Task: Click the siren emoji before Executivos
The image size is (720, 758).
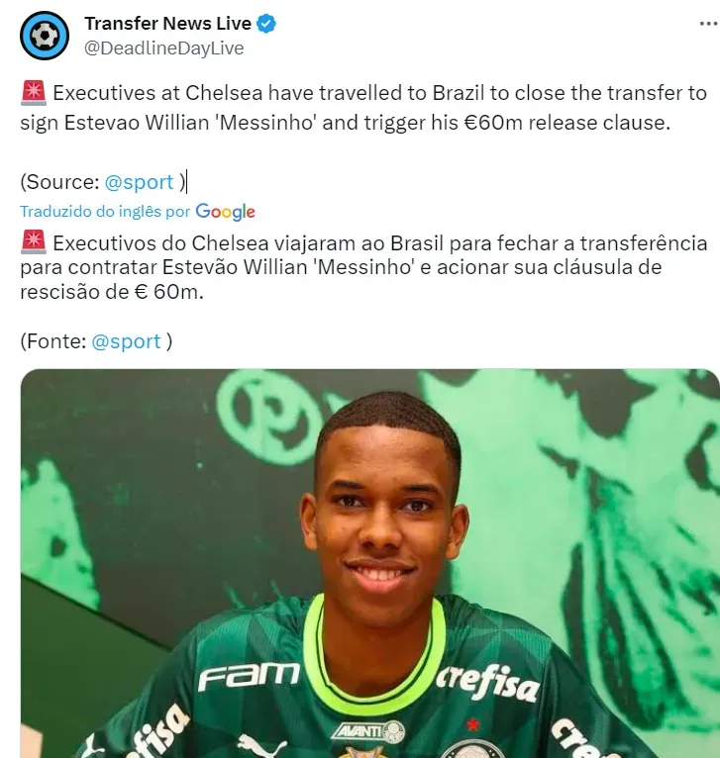Action: (34, 242)
